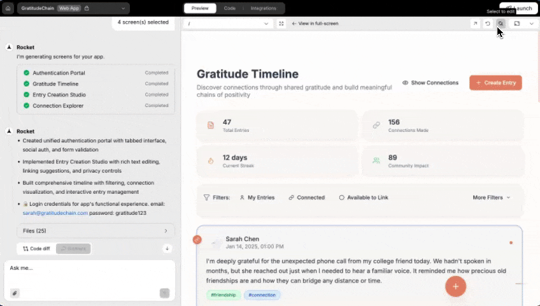
Task: Select the Gratitude Timeline screen row
Action: point(96,84)
